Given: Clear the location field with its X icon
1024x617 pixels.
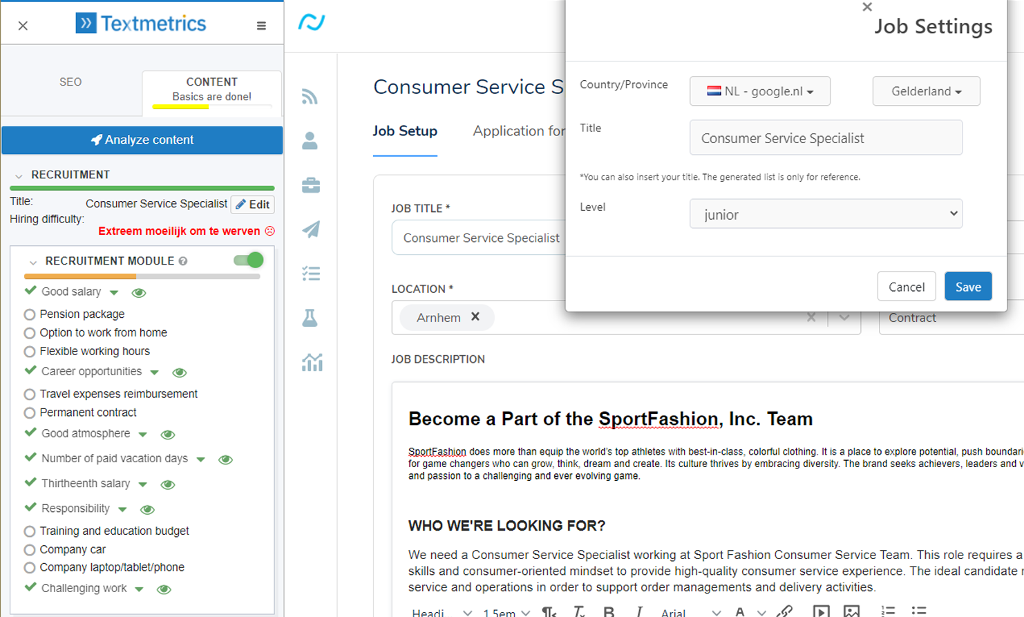Looking at the screenshot, I should click(x=811, y=317).
